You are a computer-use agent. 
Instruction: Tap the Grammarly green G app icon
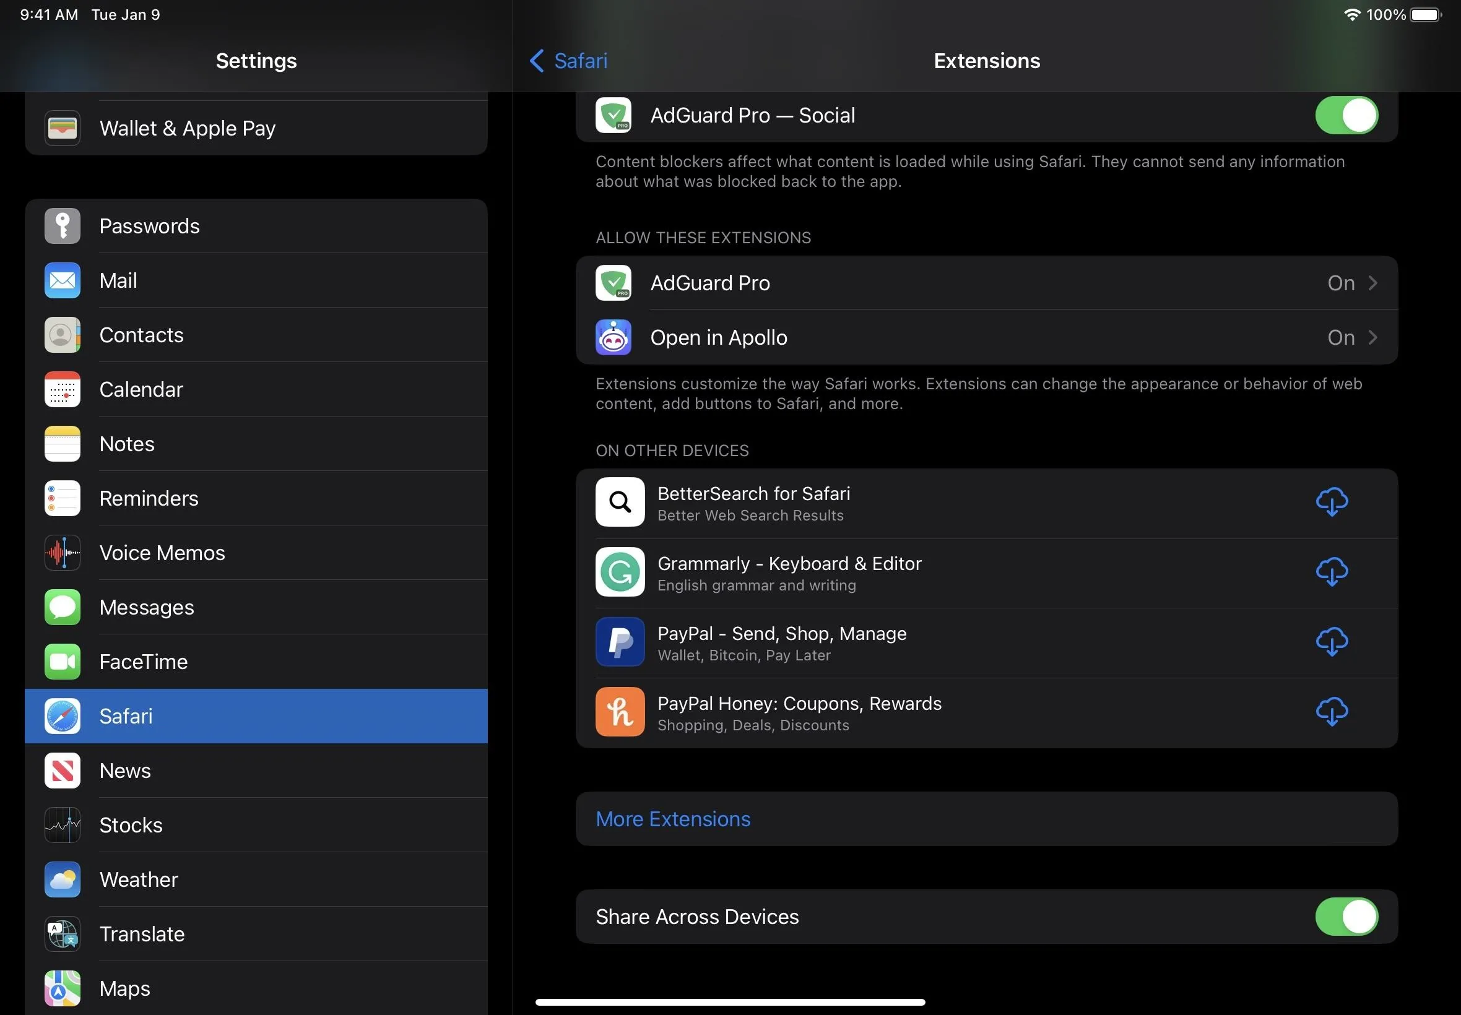tap(620, 572)
